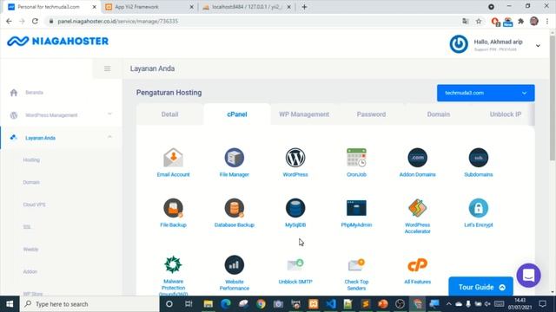Launch the WordPress cPanel icon
Image resolution: width=556 pixels, height=312 pixels.
[x=295, y=158]
